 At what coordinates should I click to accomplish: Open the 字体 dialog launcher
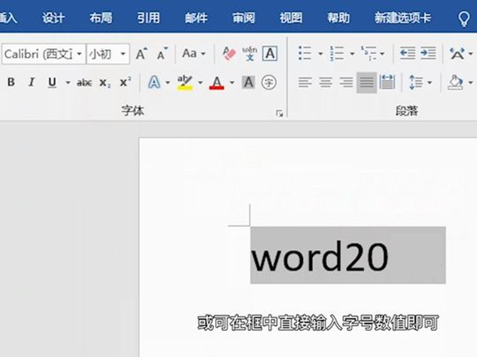pyautogui.click(x=279, y=113)
